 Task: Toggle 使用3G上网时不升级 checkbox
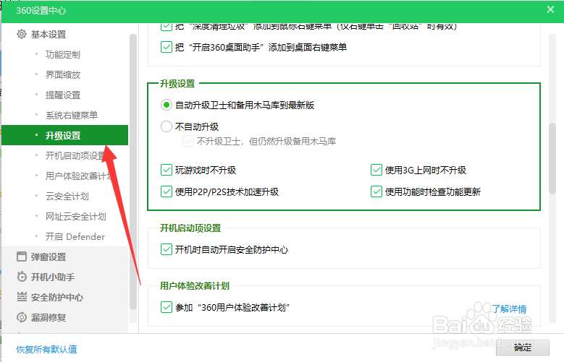pyautogui.click(x=376, y=170)
